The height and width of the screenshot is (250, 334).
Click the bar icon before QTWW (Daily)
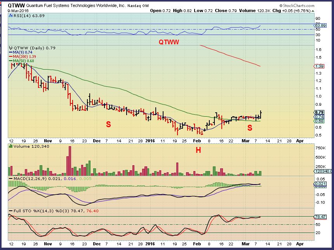[10, 48]
